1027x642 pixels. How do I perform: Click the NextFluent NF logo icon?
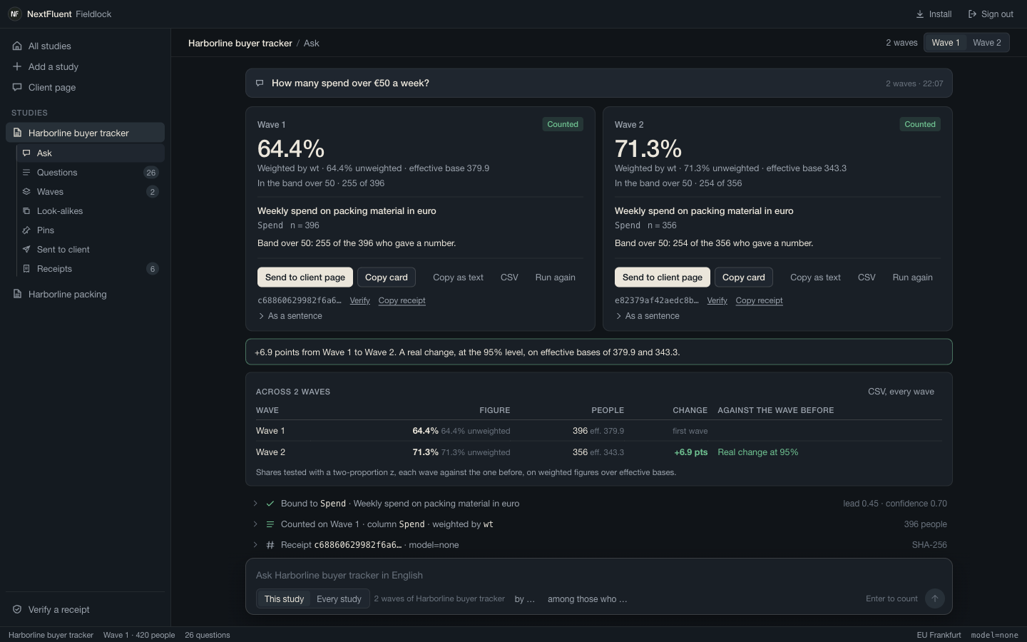pos(14,14)
